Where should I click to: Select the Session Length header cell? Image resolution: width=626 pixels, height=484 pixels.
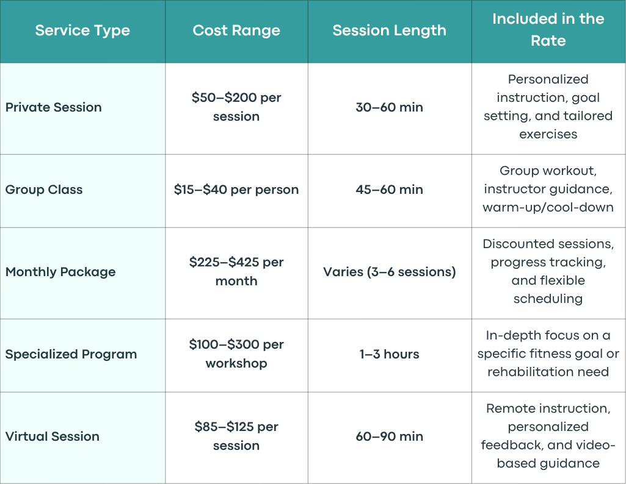click(x=390, y=30)
